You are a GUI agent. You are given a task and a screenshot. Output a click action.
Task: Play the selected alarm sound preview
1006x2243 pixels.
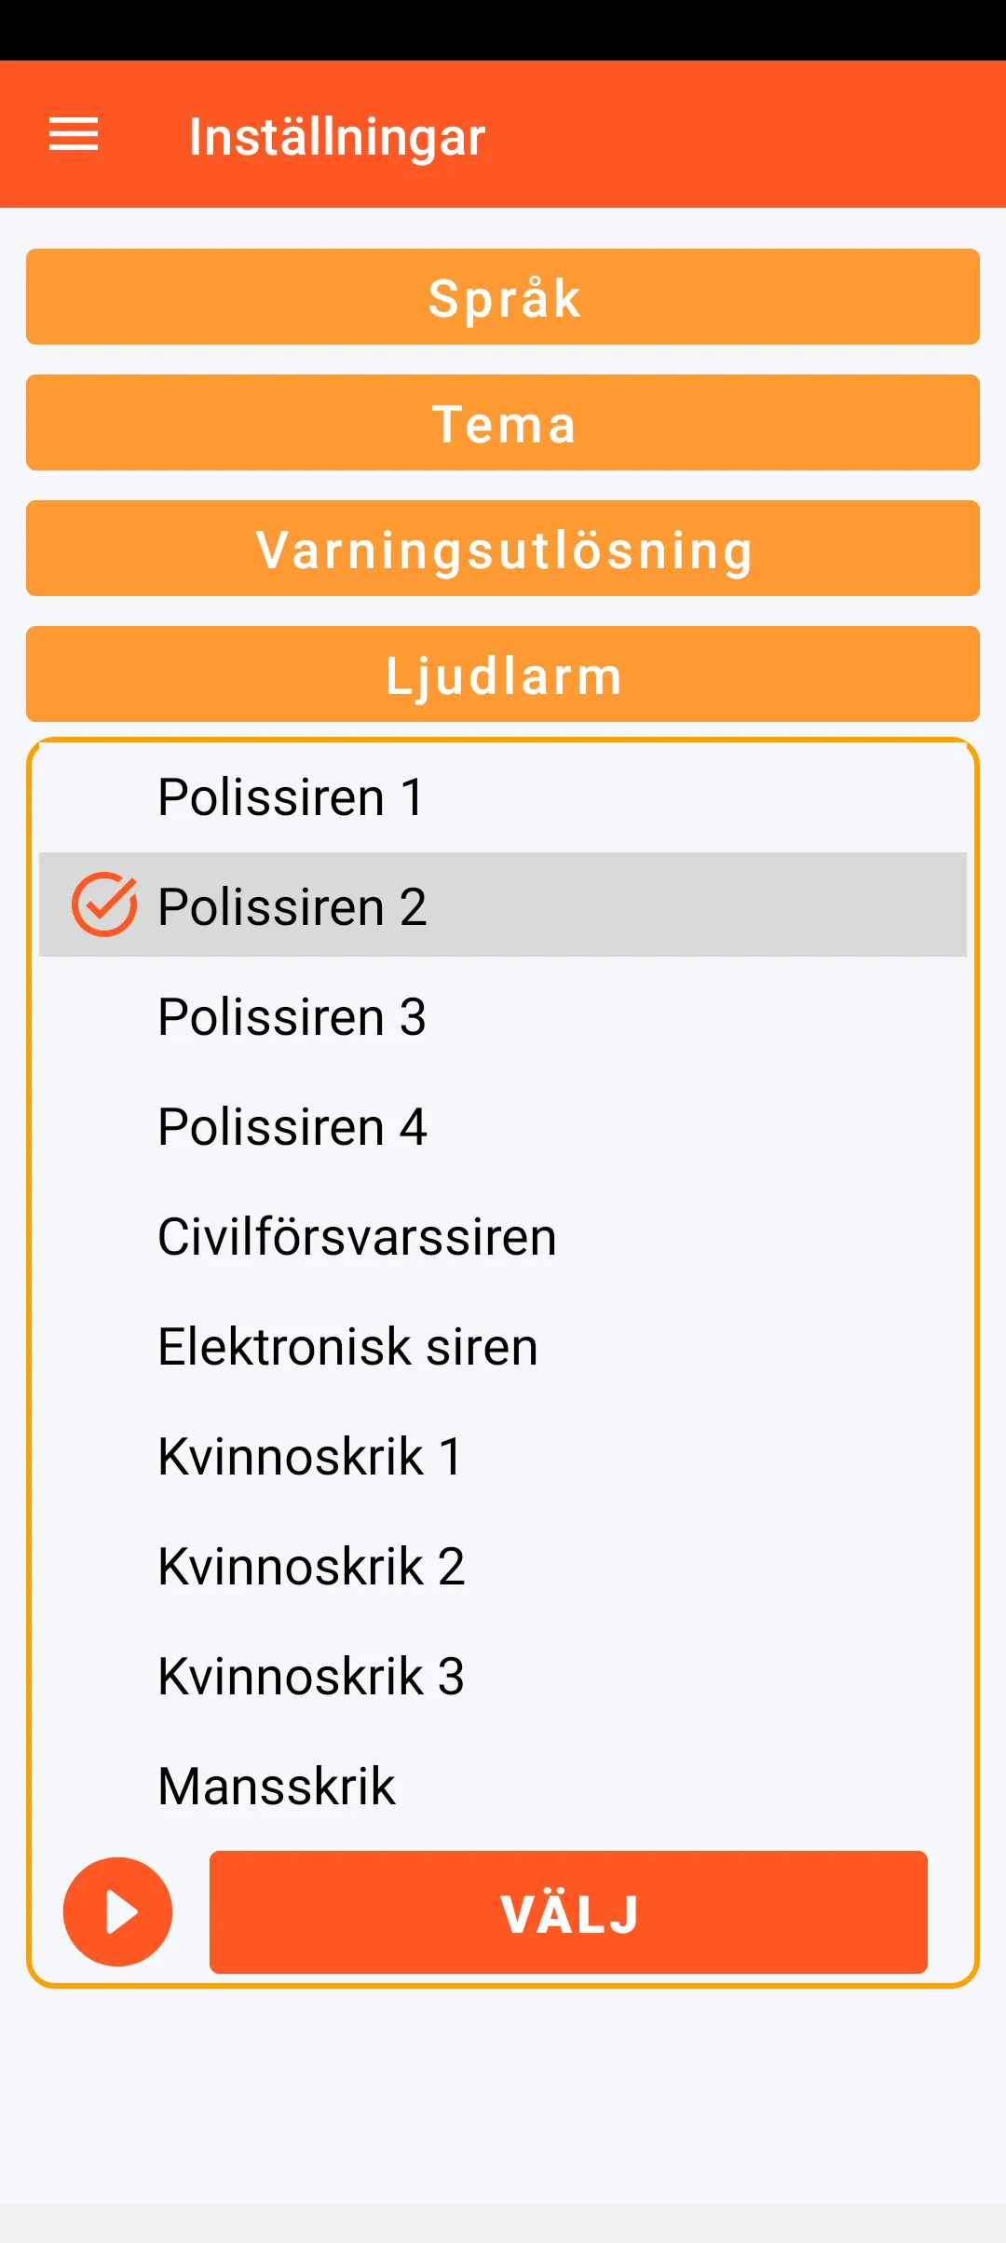coord(117,1911)
